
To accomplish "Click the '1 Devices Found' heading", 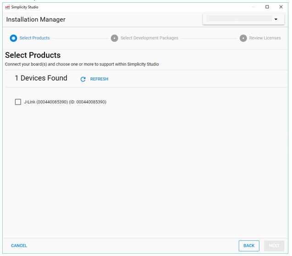I will click(41, 78).
